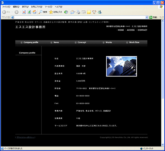Open the プライバシーポリシー footer link
165x151 pixels.
click(x=25, y=137)
